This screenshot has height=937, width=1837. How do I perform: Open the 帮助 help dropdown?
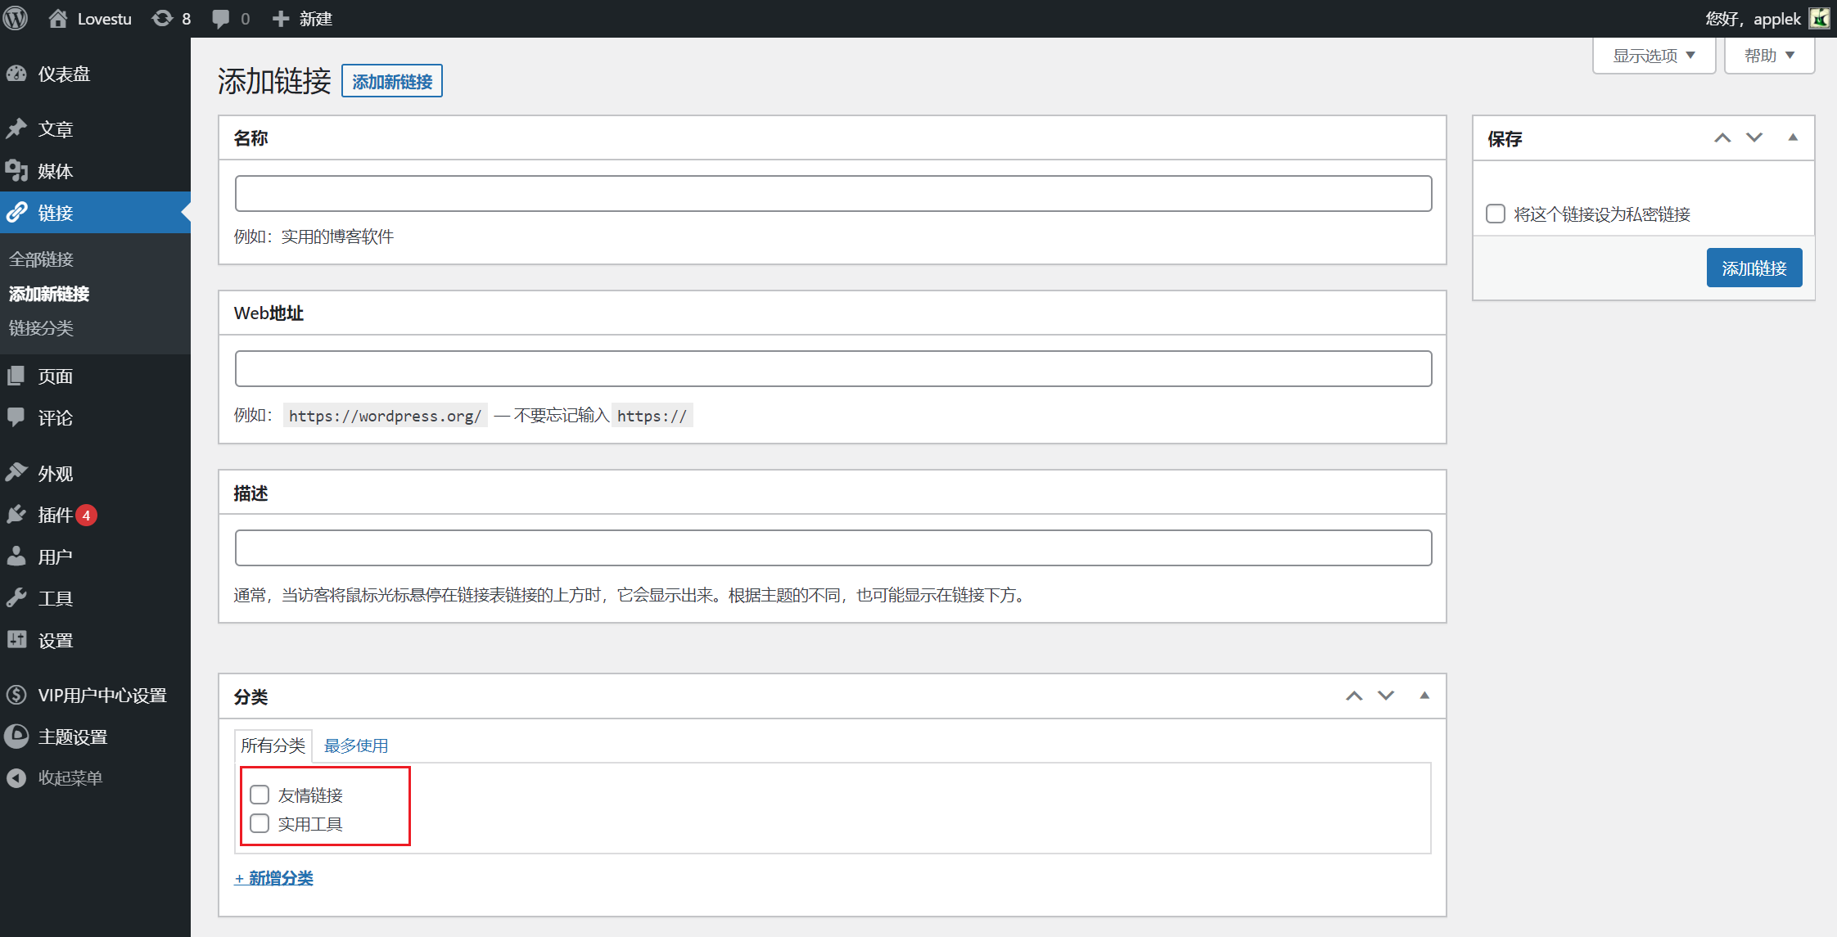(1769, 56)
